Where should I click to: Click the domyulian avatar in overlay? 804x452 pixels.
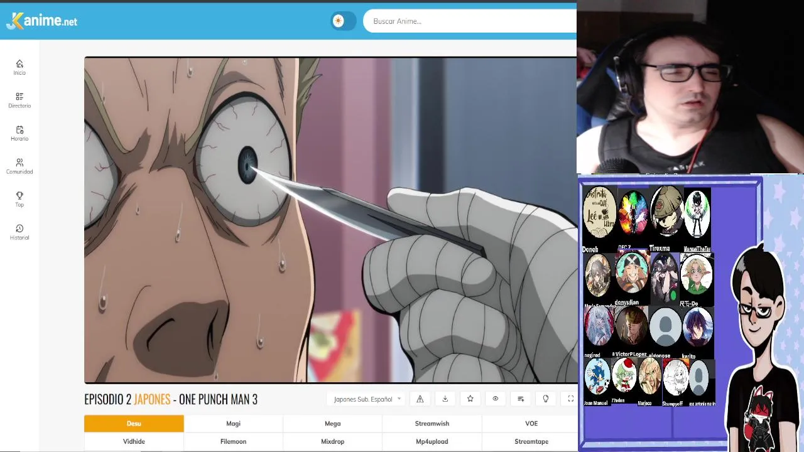(631, 273)
